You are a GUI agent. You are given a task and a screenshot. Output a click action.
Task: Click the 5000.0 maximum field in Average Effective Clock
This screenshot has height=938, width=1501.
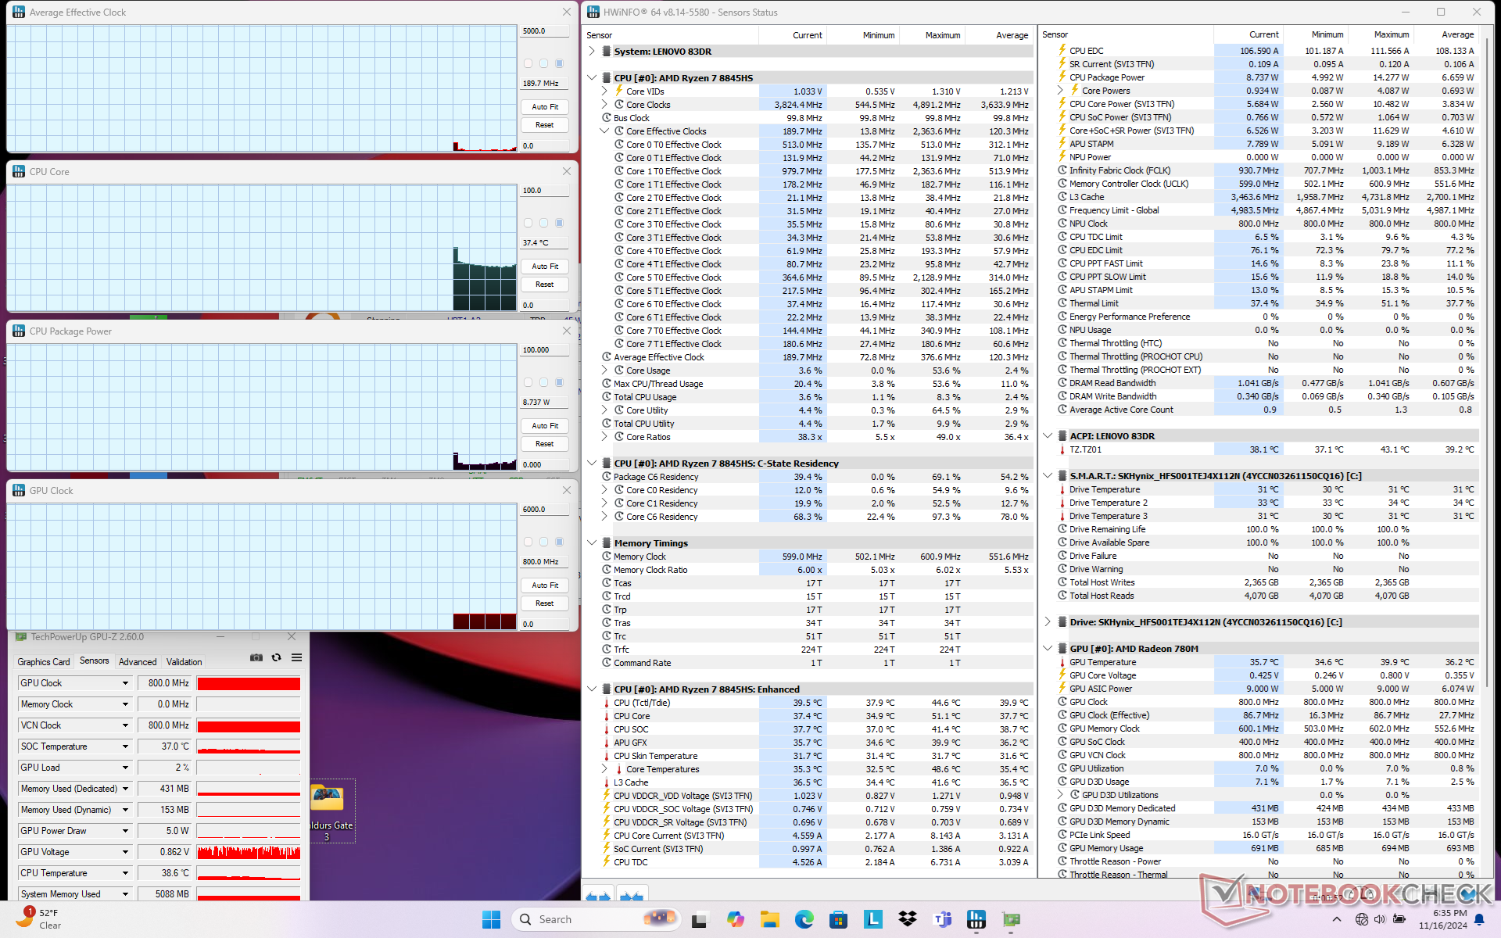pyautogui.click(x=544, y=31)
